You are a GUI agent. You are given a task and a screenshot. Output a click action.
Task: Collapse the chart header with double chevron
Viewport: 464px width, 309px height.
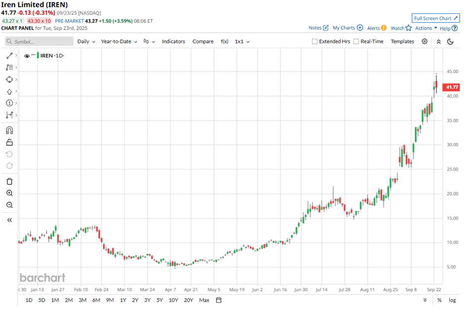tap(438, 42)
